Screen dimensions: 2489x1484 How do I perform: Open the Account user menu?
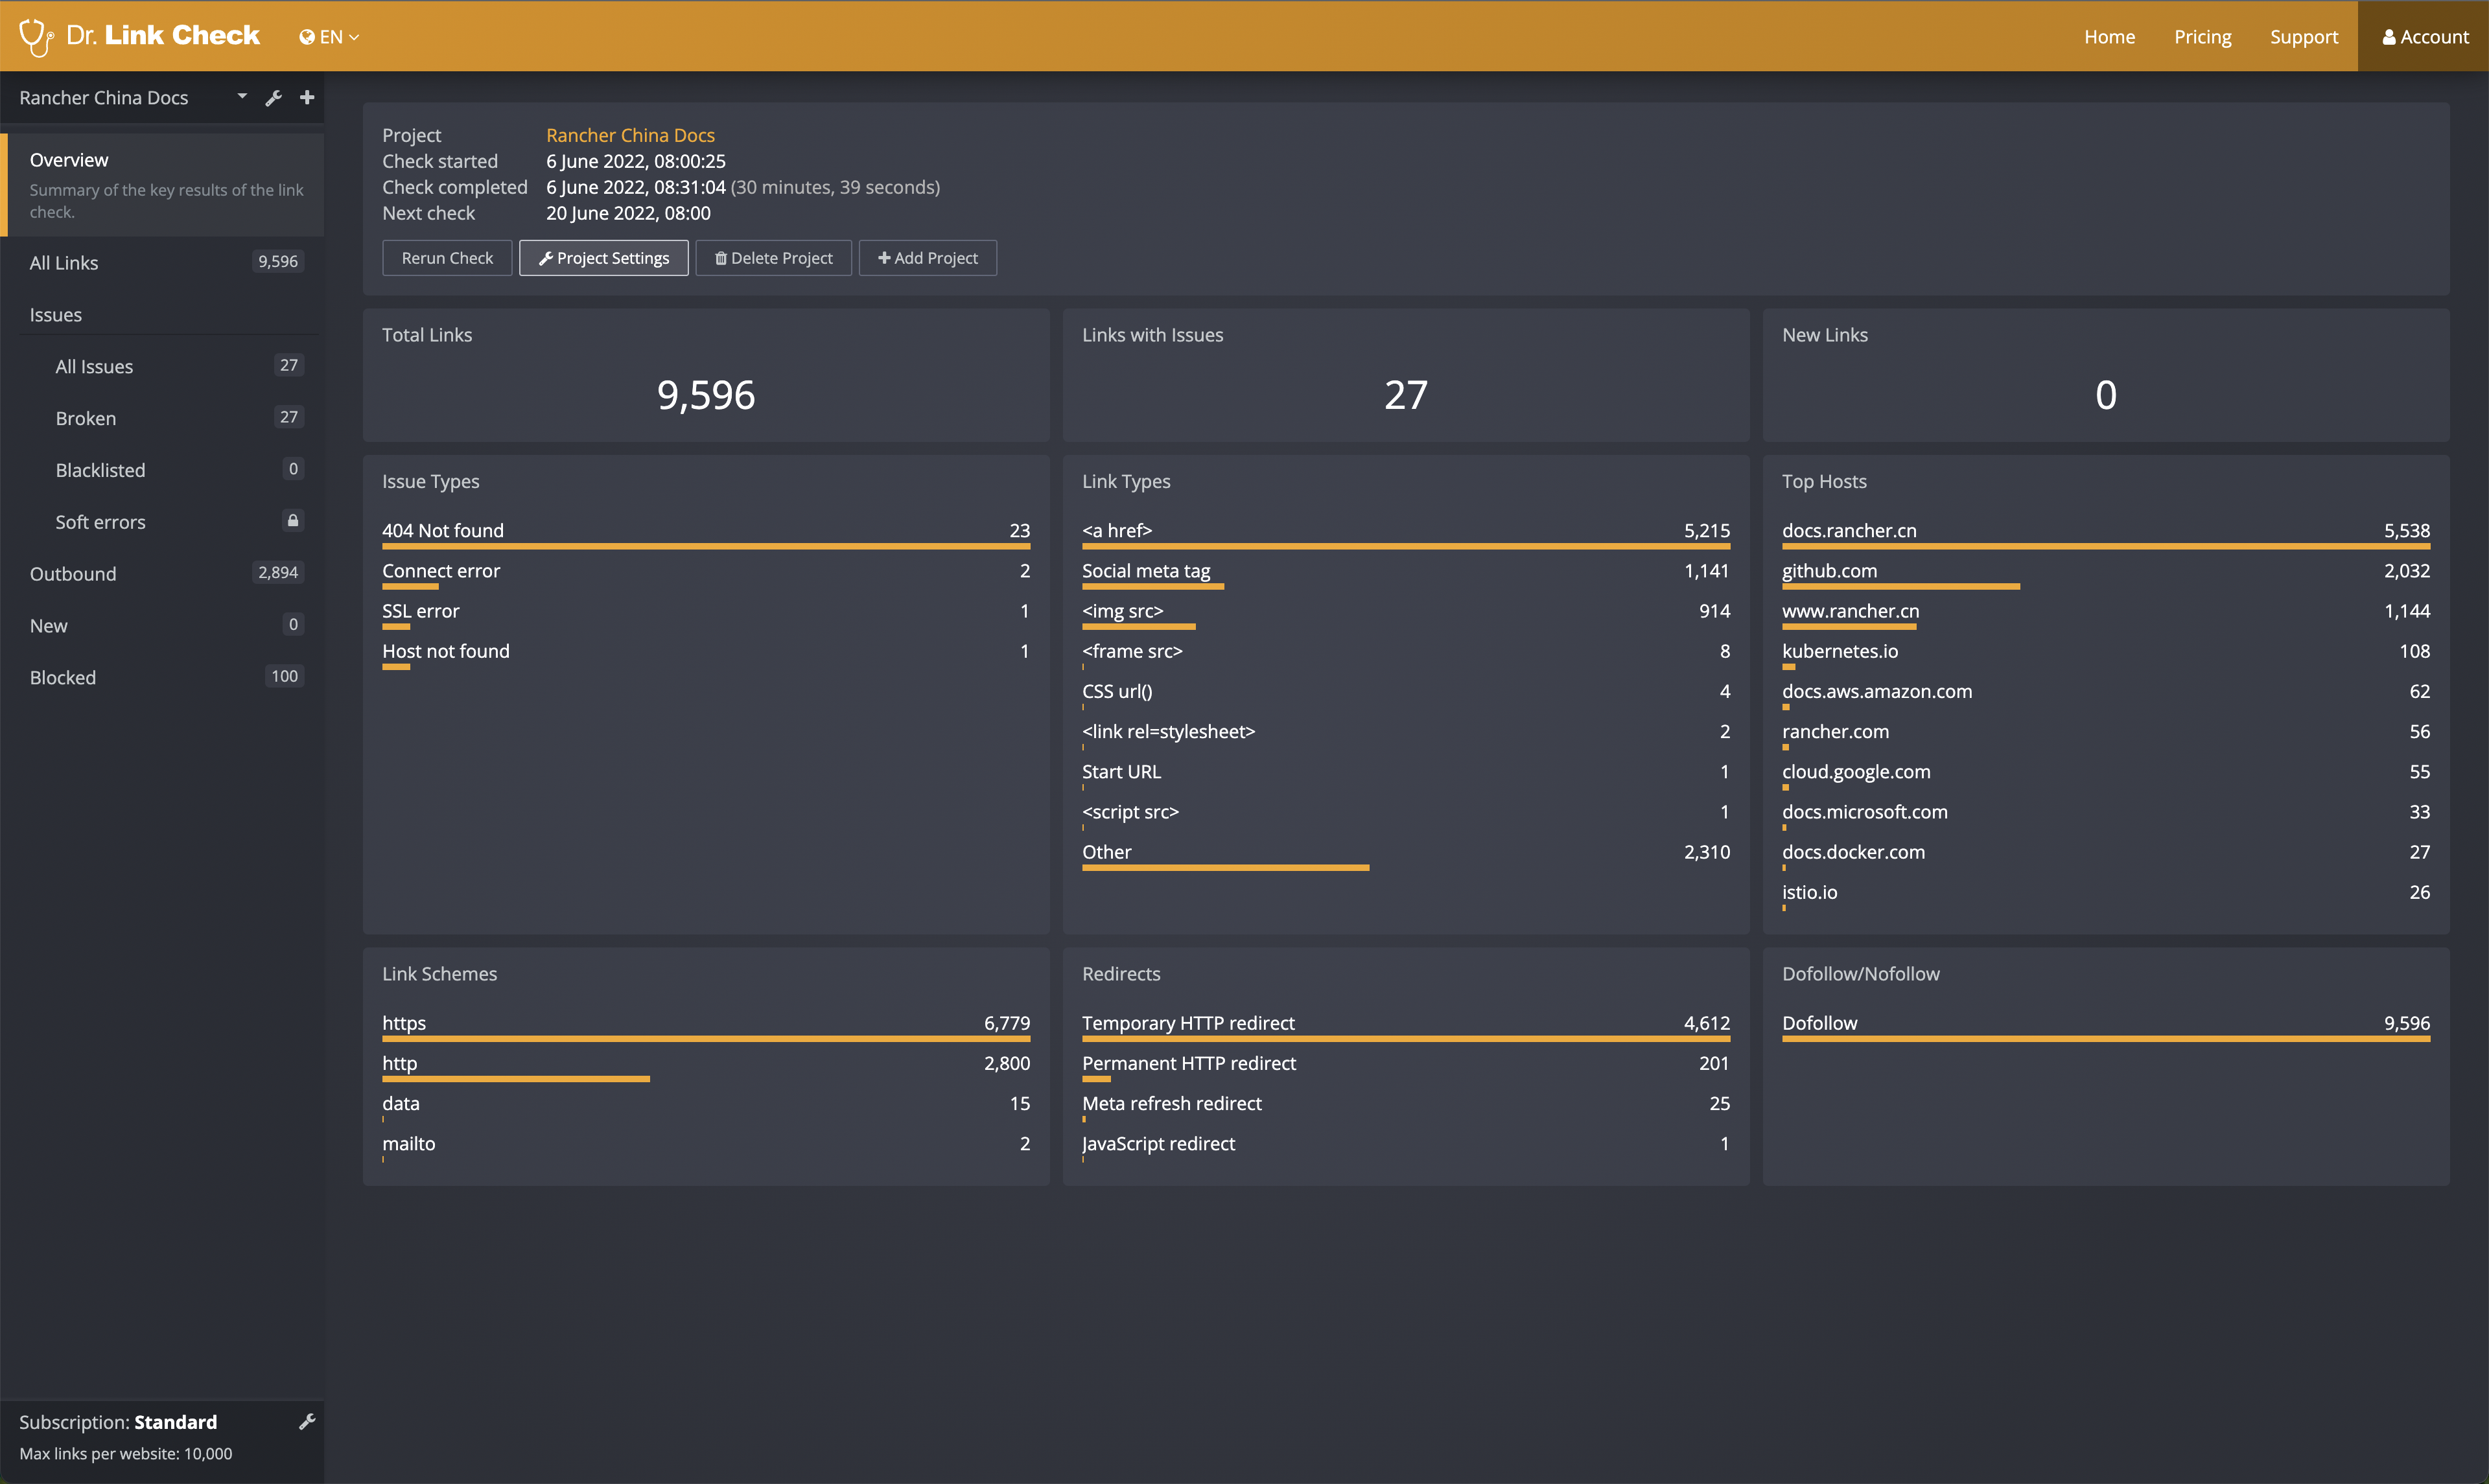pyautogui.click(x=2424, y=37)
